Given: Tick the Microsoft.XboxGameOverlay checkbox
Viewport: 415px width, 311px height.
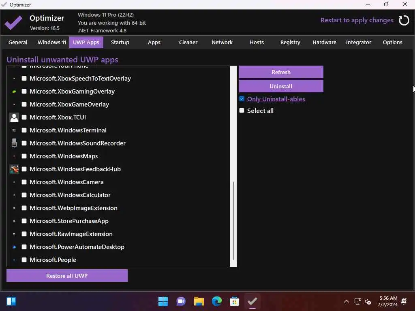Looking at the screenshot, I should [24, 104].
